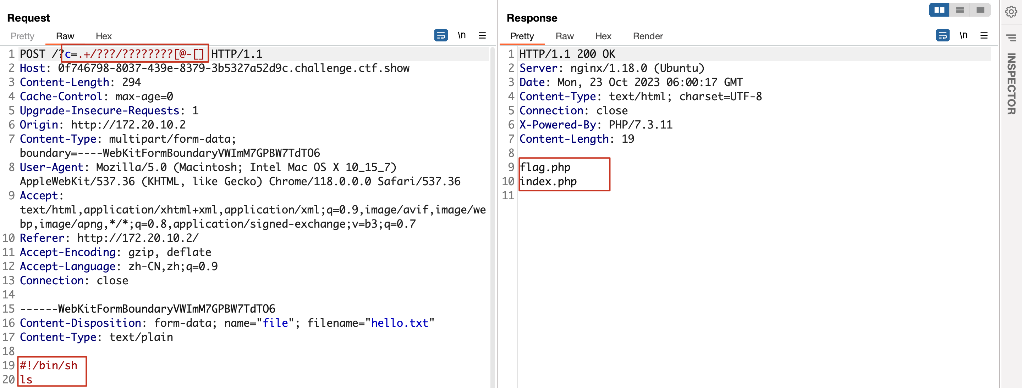The height and width of the screenshot is (388, 1022).
Task: Click the POST request line with c= payload
Action: (x=141, y=54)
